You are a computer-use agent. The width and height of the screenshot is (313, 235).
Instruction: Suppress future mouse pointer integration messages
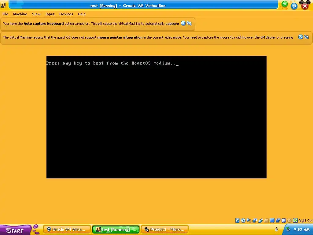(x=306, y=37)
